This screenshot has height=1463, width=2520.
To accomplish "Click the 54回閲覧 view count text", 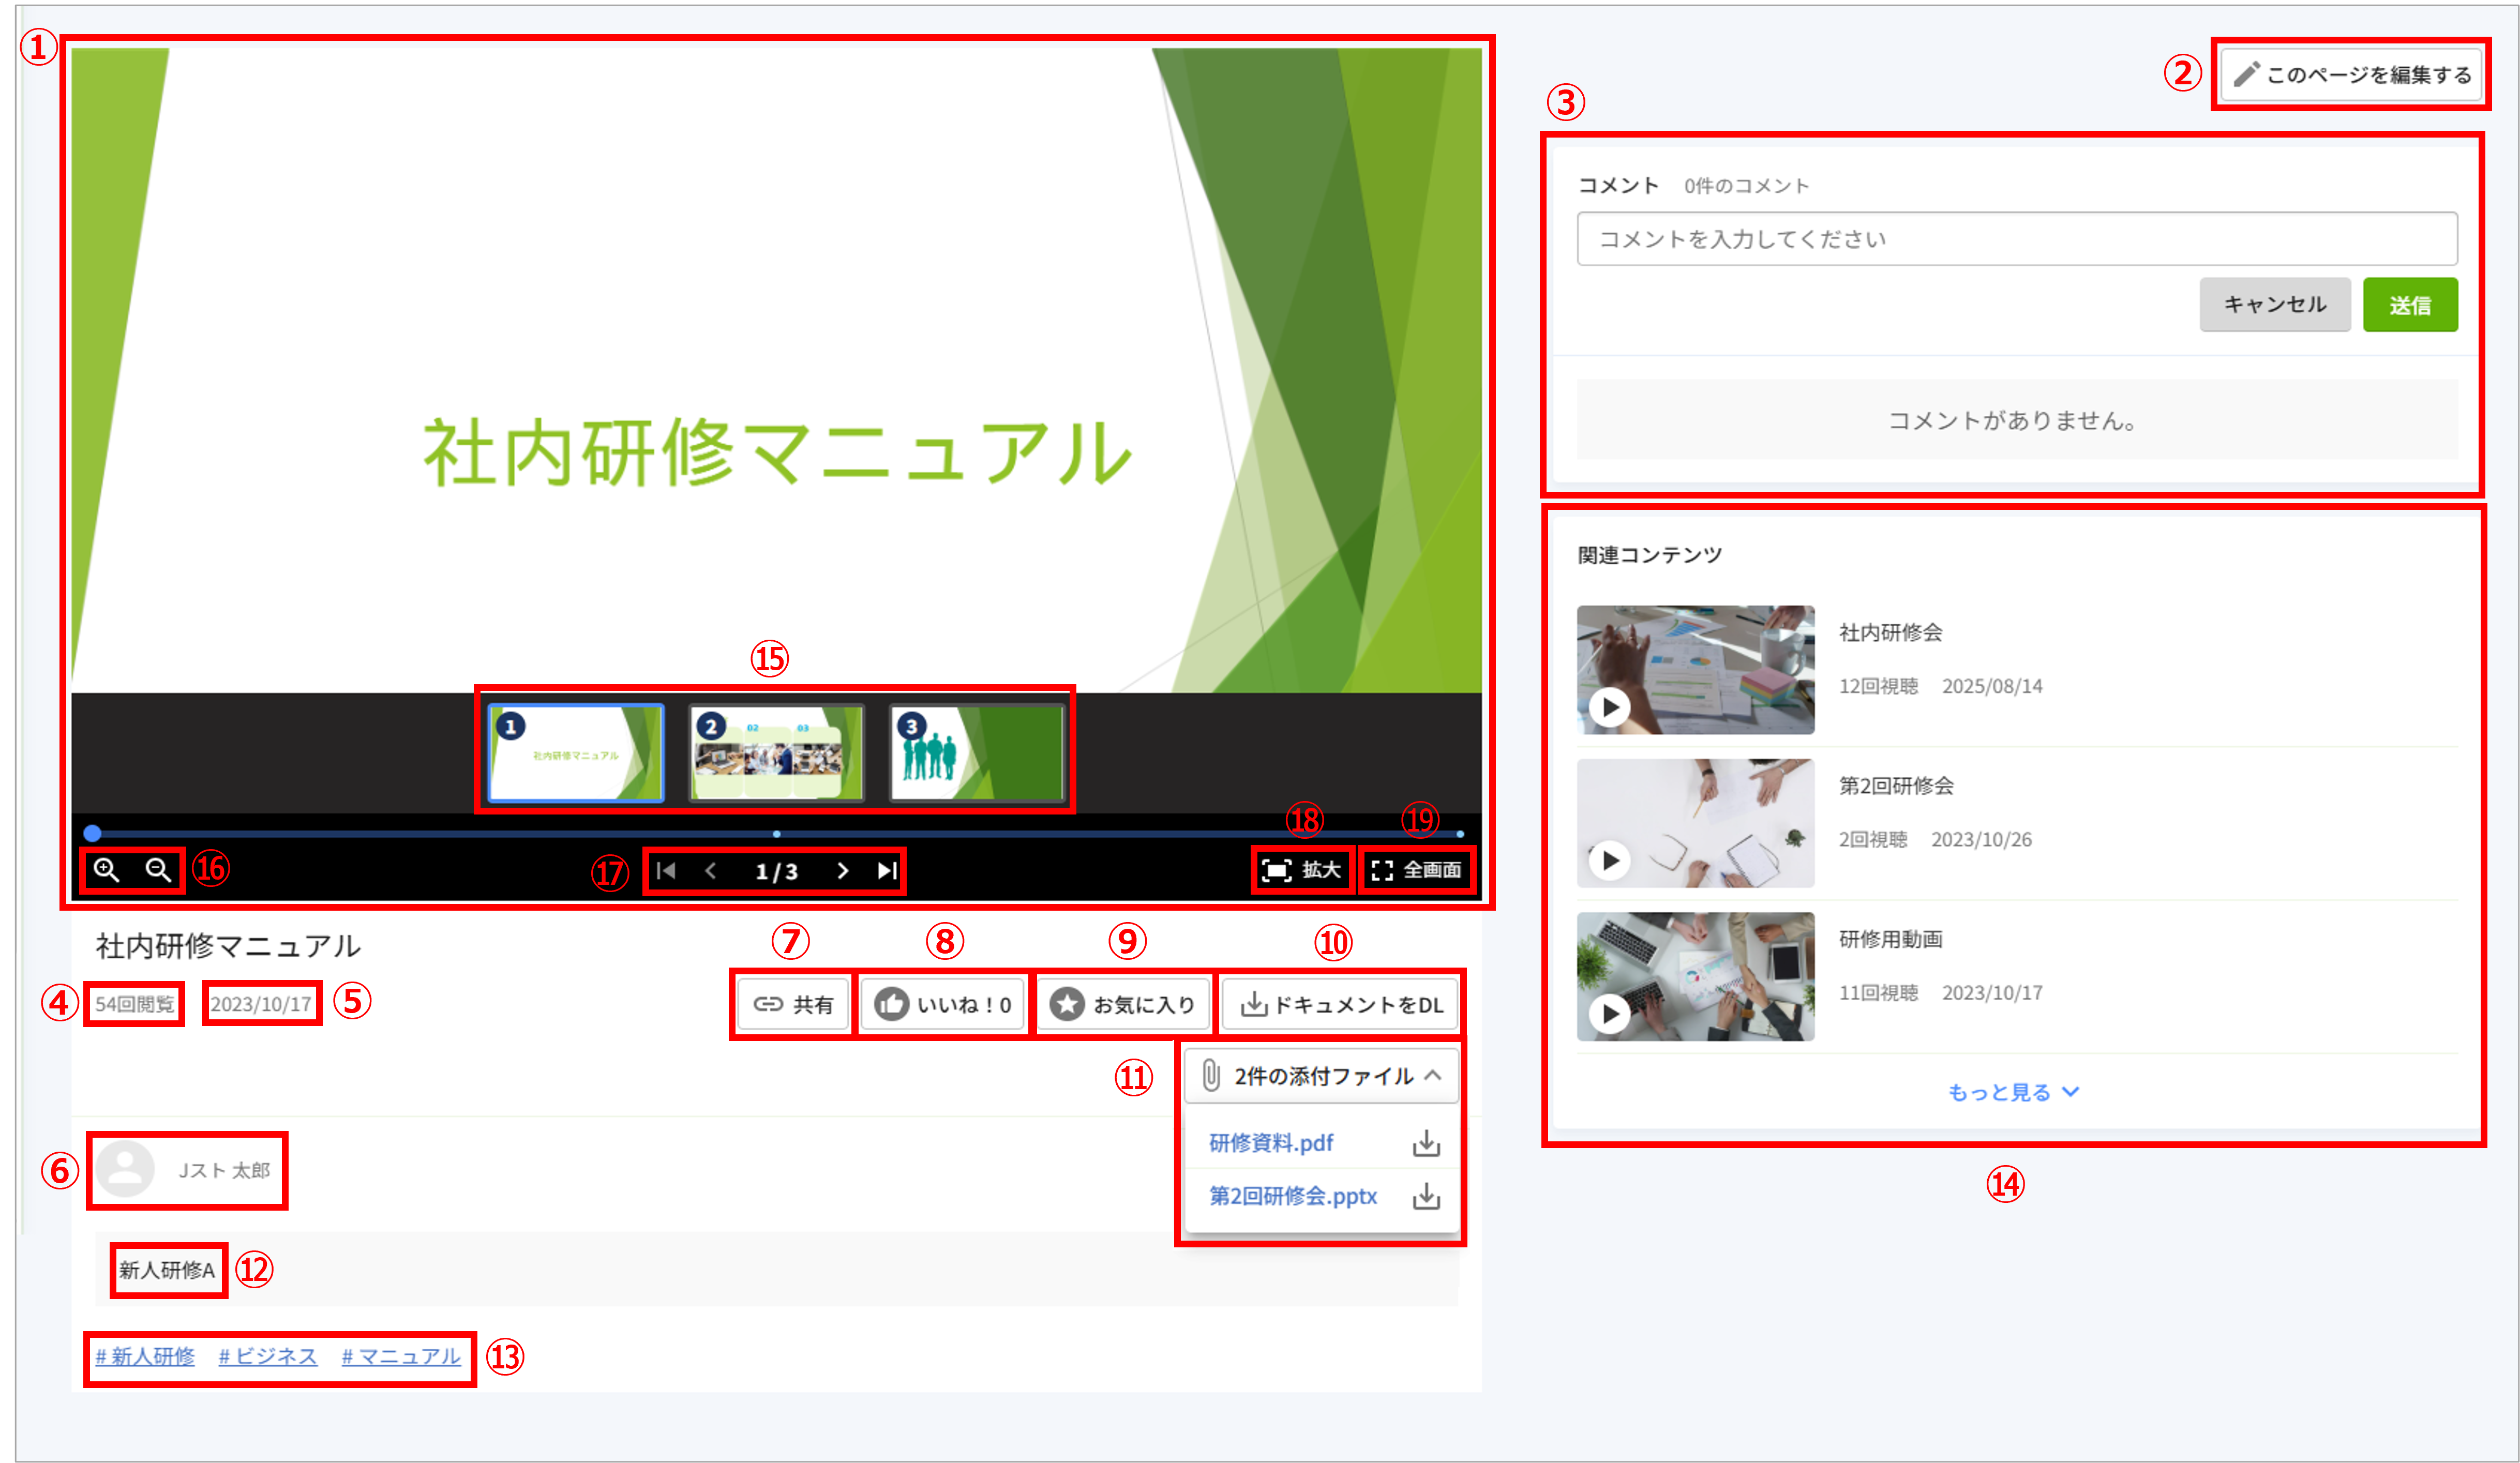I will (135, 1003).
